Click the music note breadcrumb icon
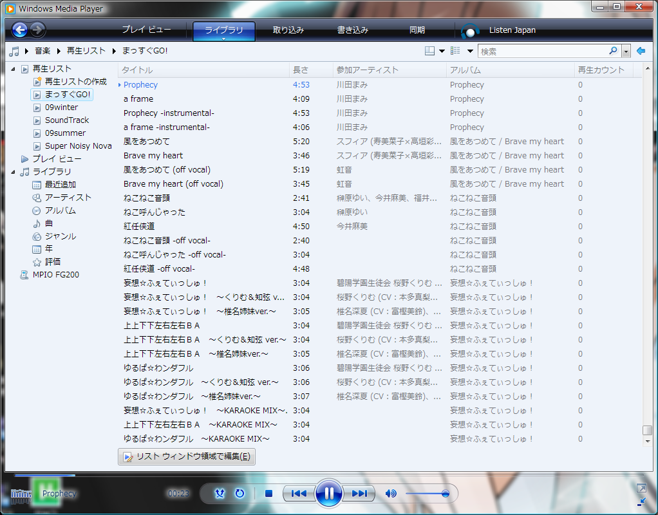 pyautogui.click(x=14, y=51)
